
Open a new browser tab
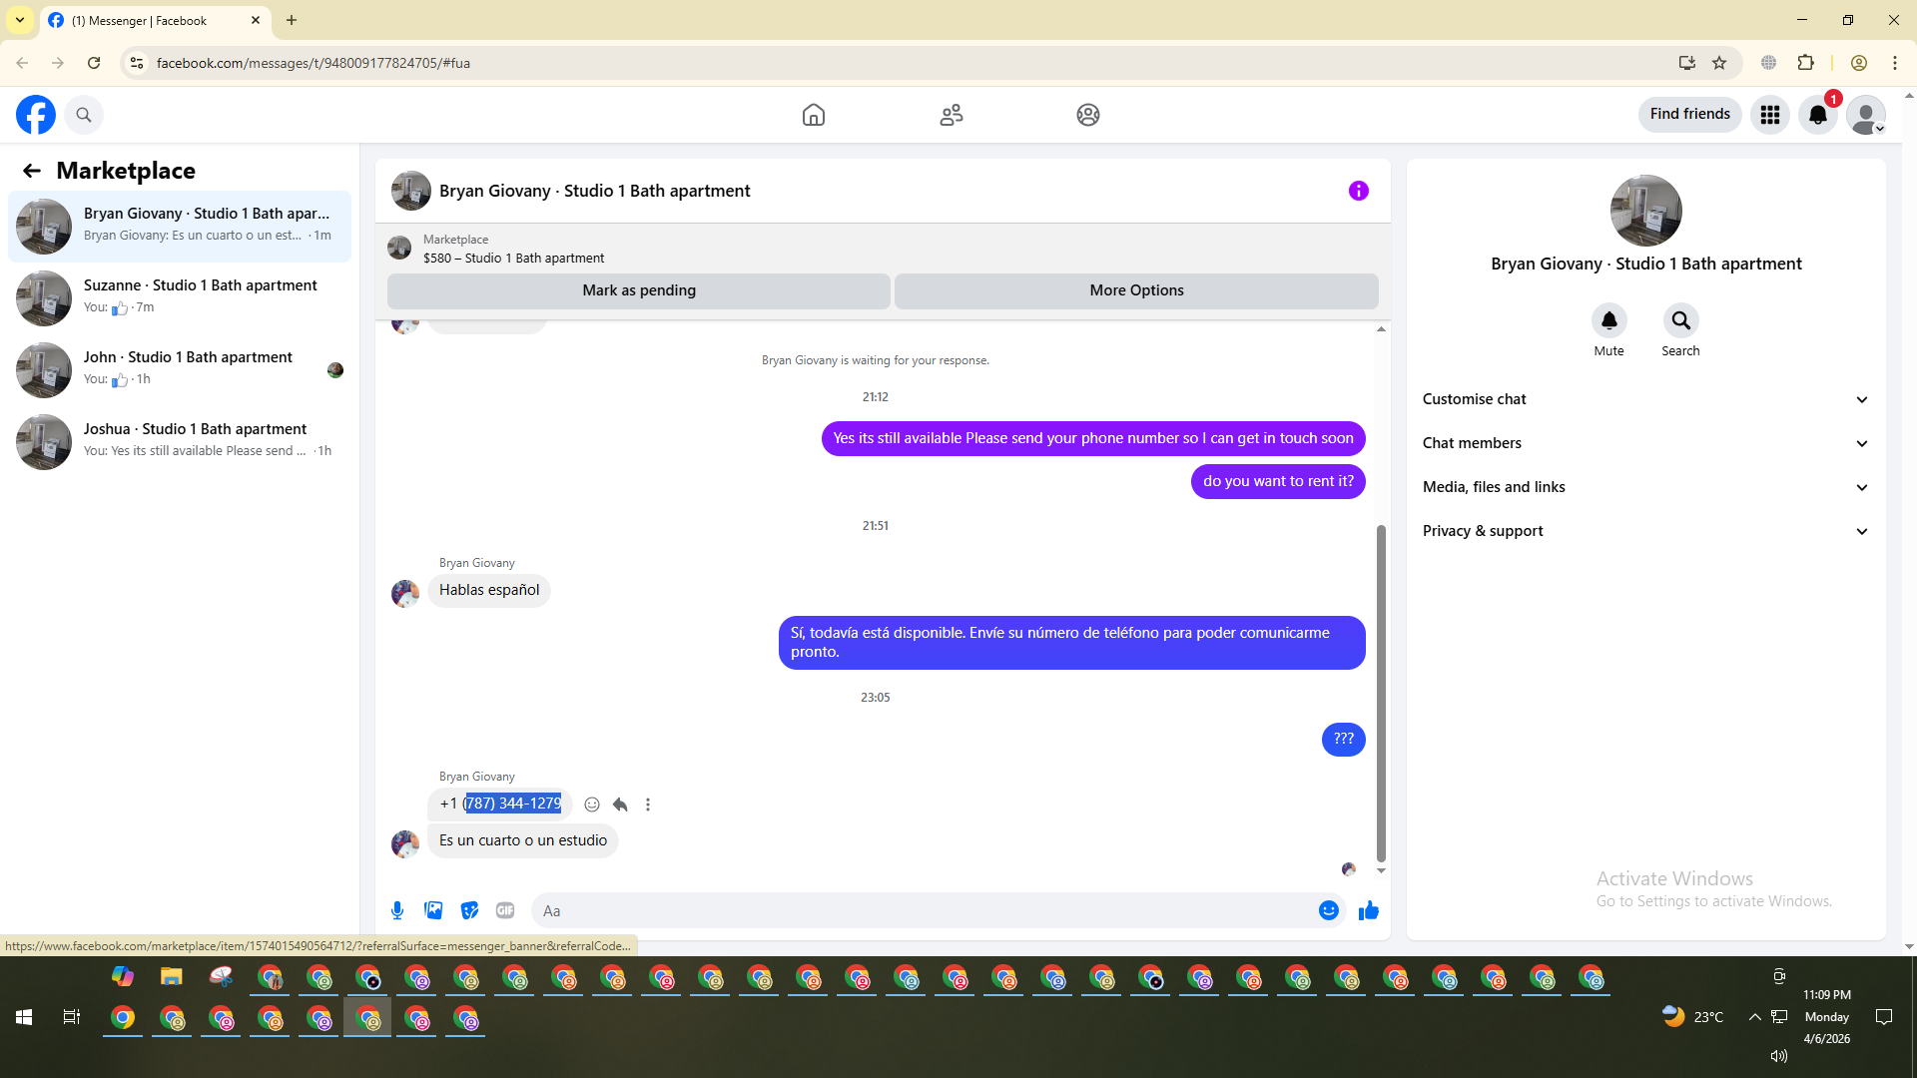pyautogui.click(x=292, y=20)
